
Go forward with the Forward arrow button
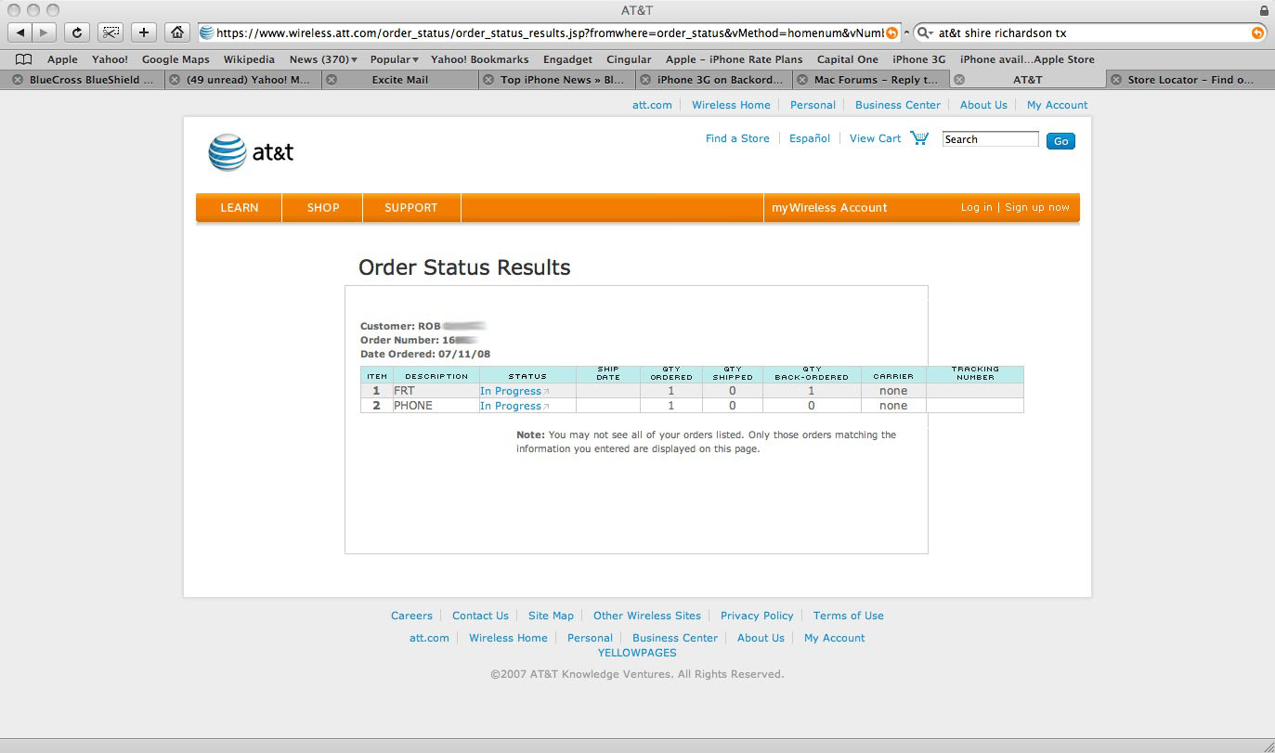point(44,32)
